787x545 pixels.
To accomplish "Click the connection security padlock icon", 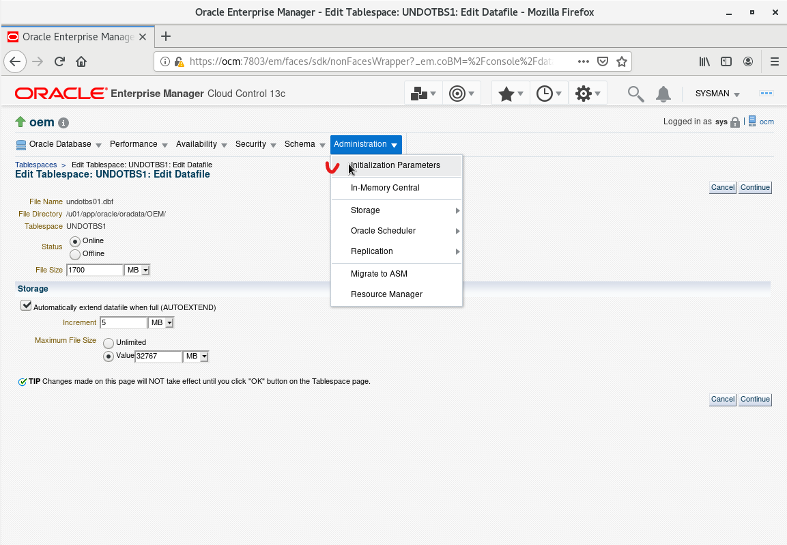I will 179,61.
